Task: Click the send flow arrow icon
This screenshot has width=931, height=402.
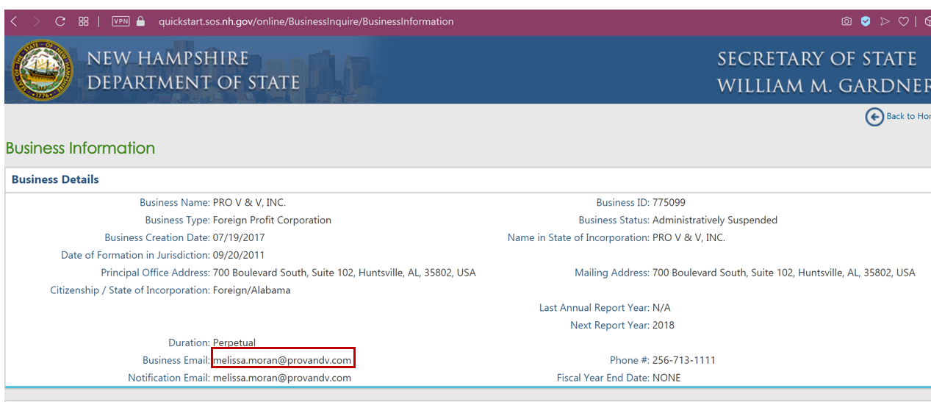Action: pos(885,21)
